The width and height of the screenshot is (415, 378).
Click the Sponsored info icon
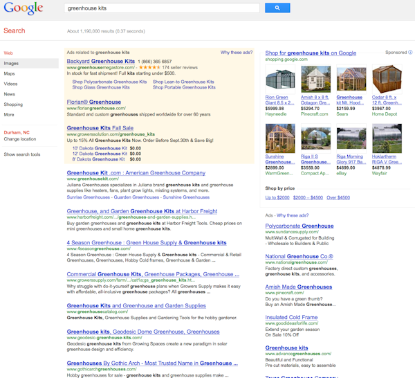(410, 53)
